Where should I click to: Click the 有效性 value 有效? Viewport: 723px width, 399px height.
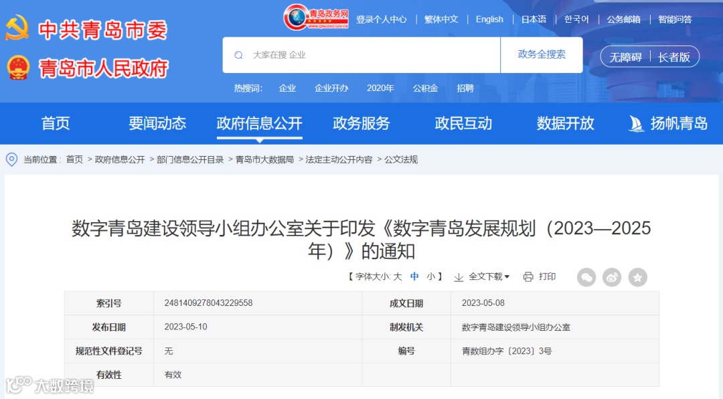173,375
